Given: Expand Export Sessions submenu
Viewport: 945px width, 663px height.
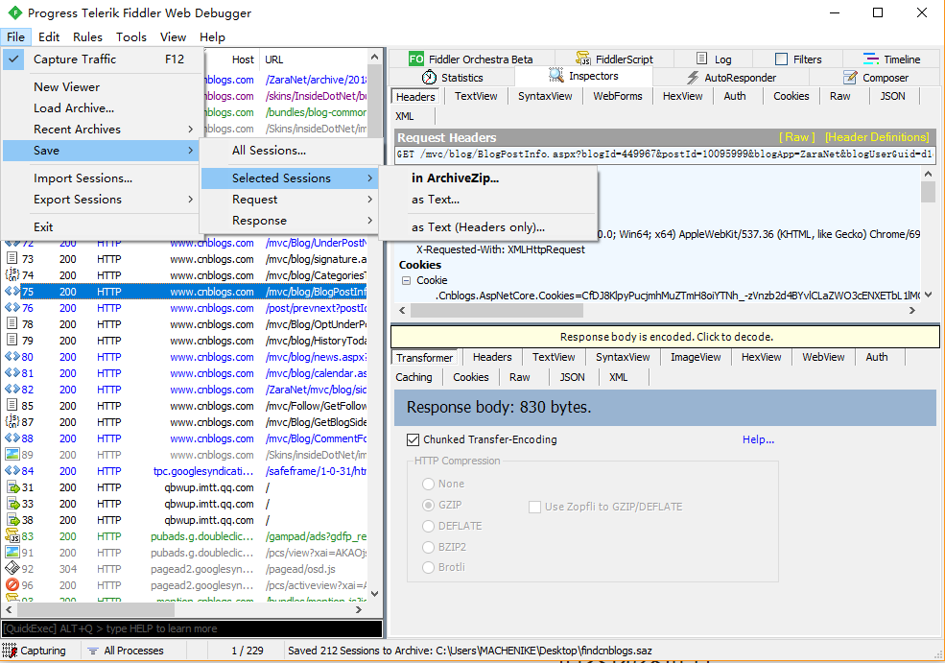Looking at the screenshot, I should tap(100, 199).
